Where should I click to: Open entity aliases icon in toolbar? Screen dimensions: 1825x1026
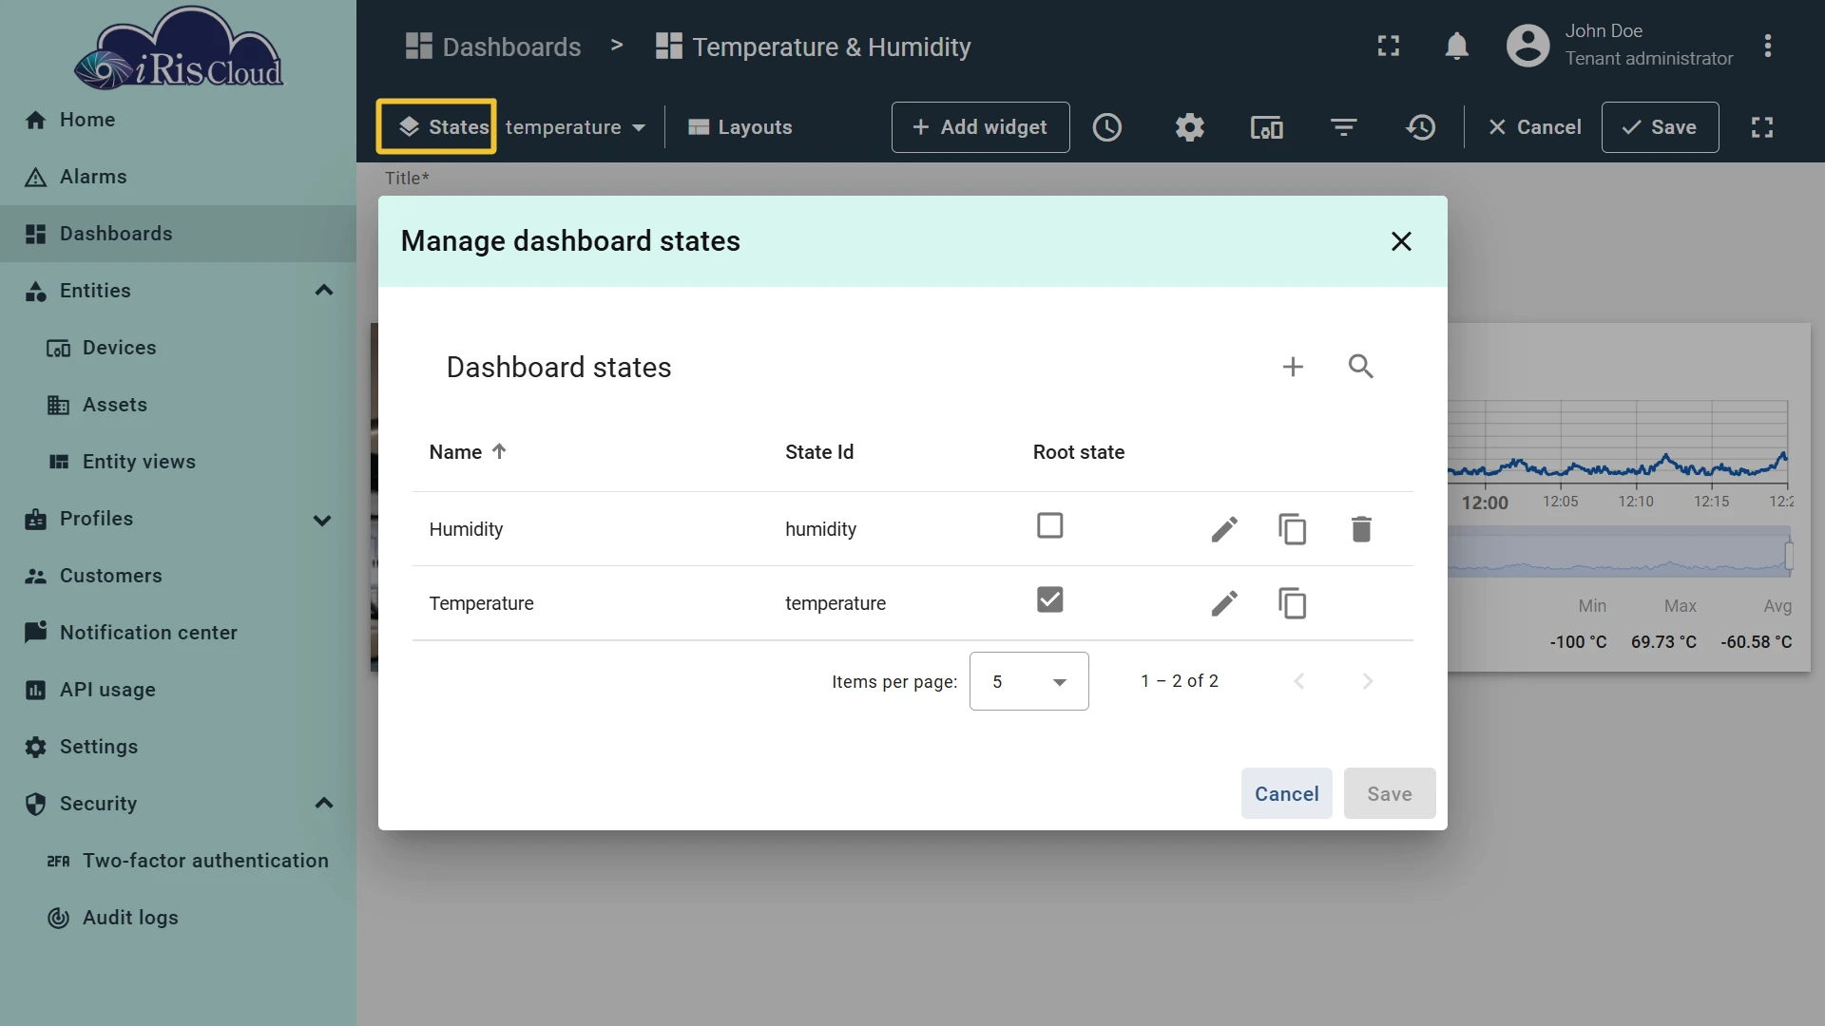(1266, 127)
